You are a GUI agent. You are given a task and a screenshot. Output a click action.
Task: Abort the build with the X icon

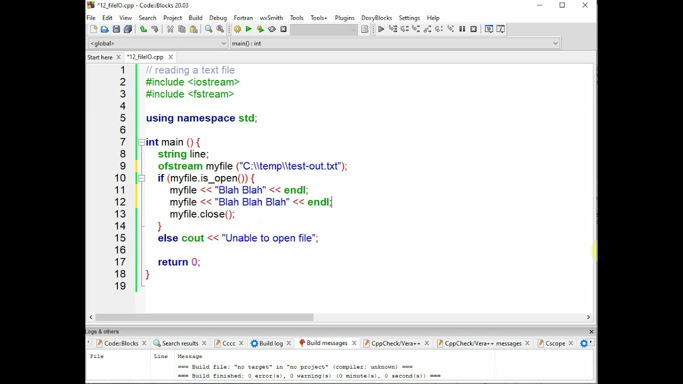pos(283,29)
